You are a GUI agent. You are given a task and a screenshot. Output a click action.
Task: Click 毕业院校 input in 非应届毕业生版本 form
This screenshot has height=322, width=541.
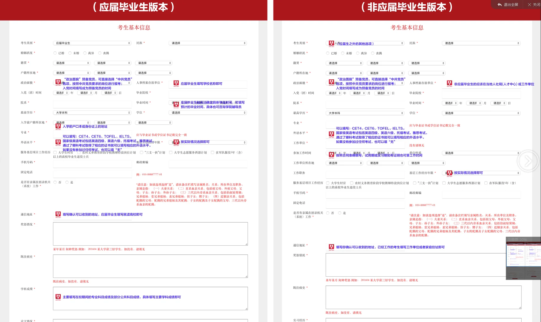click(481, 95)
